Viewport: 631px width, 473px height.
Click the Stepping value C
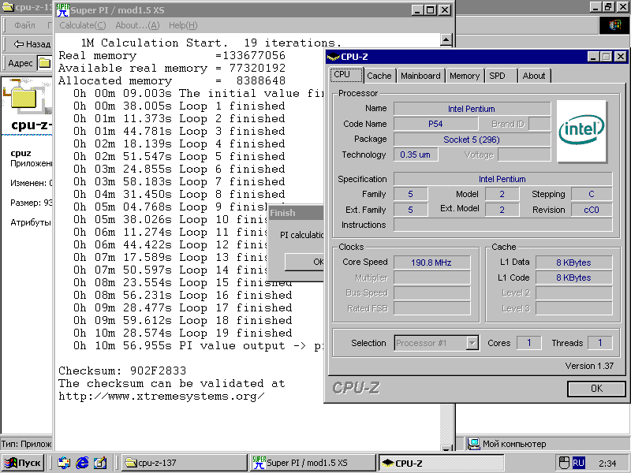coord(592,194)
